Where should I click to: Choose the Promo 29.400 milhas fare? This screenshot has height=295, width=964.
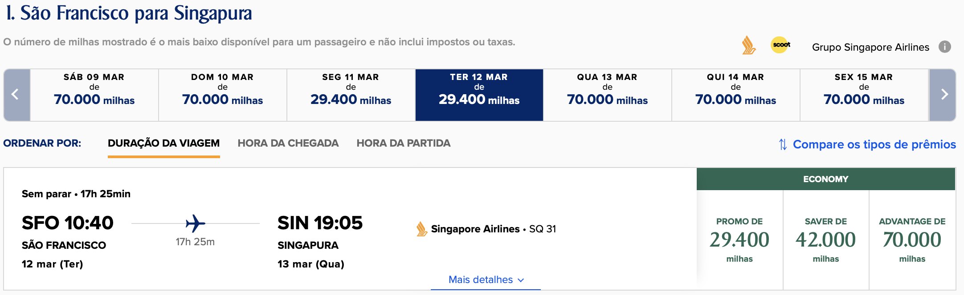tap(739, 240)
